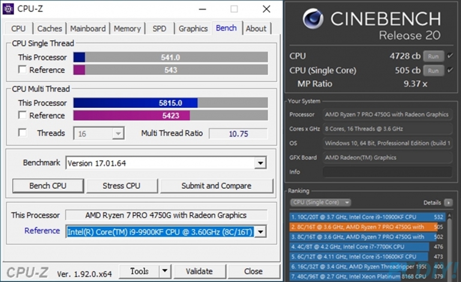Select ranking entry Intel Core i5-10600KF
Image resolution: width=461 pixels, height=282 pixels.
(x=367, y=257)
